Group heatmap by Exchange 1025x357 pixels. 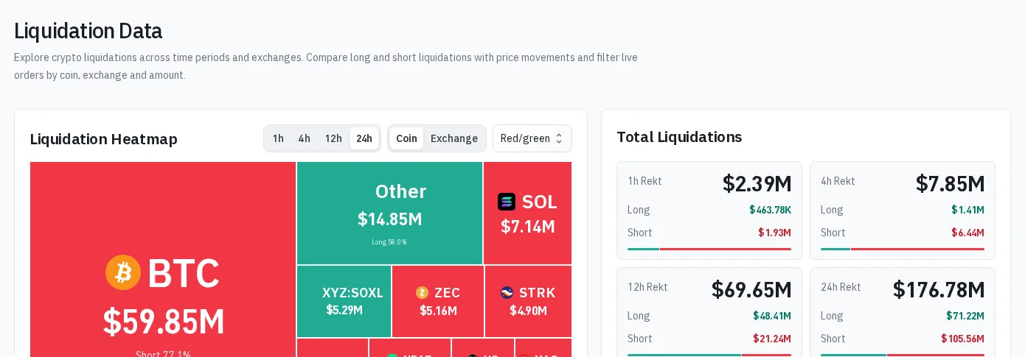click(454, 138)
